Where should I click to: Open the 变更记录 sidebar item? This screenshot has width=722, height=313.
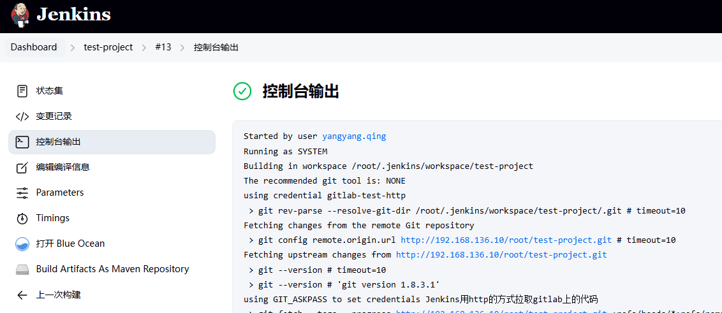point(112,117)
